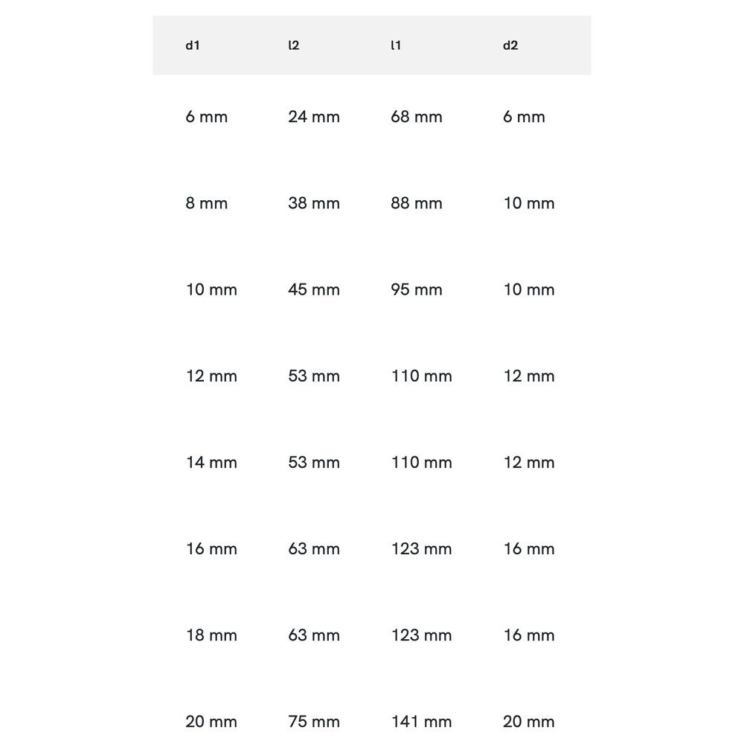Screen dimensions: 744x744
Task: Click the 6 mm d2 cell
Action: coord(524,117)
